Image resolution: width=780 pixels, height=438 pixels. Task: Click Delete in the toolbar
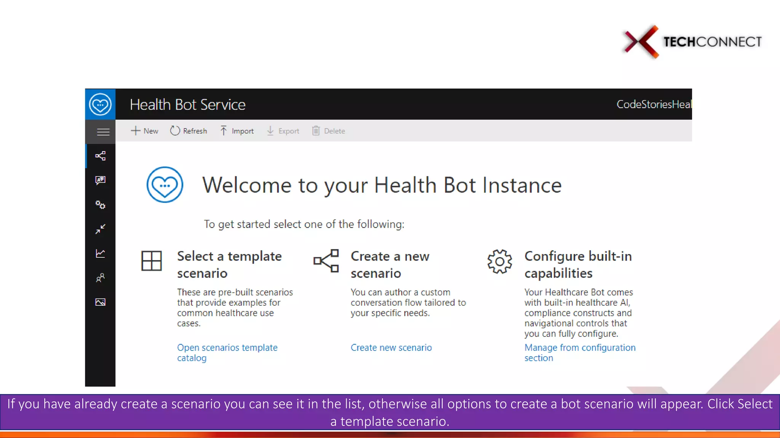pyautogui.click(x=329, y=131)
